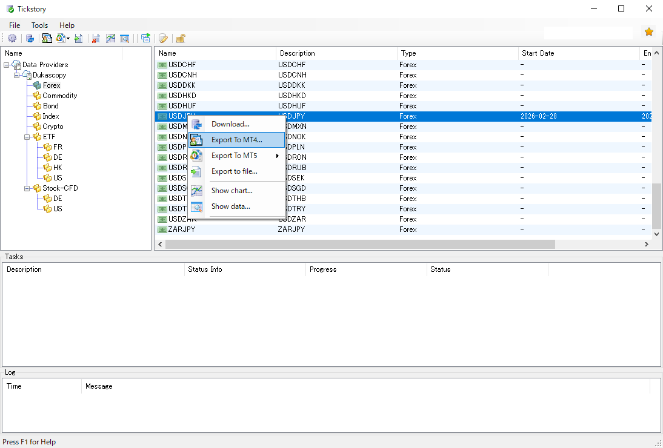The image size is (663, 448).
Task: Choose Show data... in context menu
Action: pyautogui.click(x=237, y=206)
